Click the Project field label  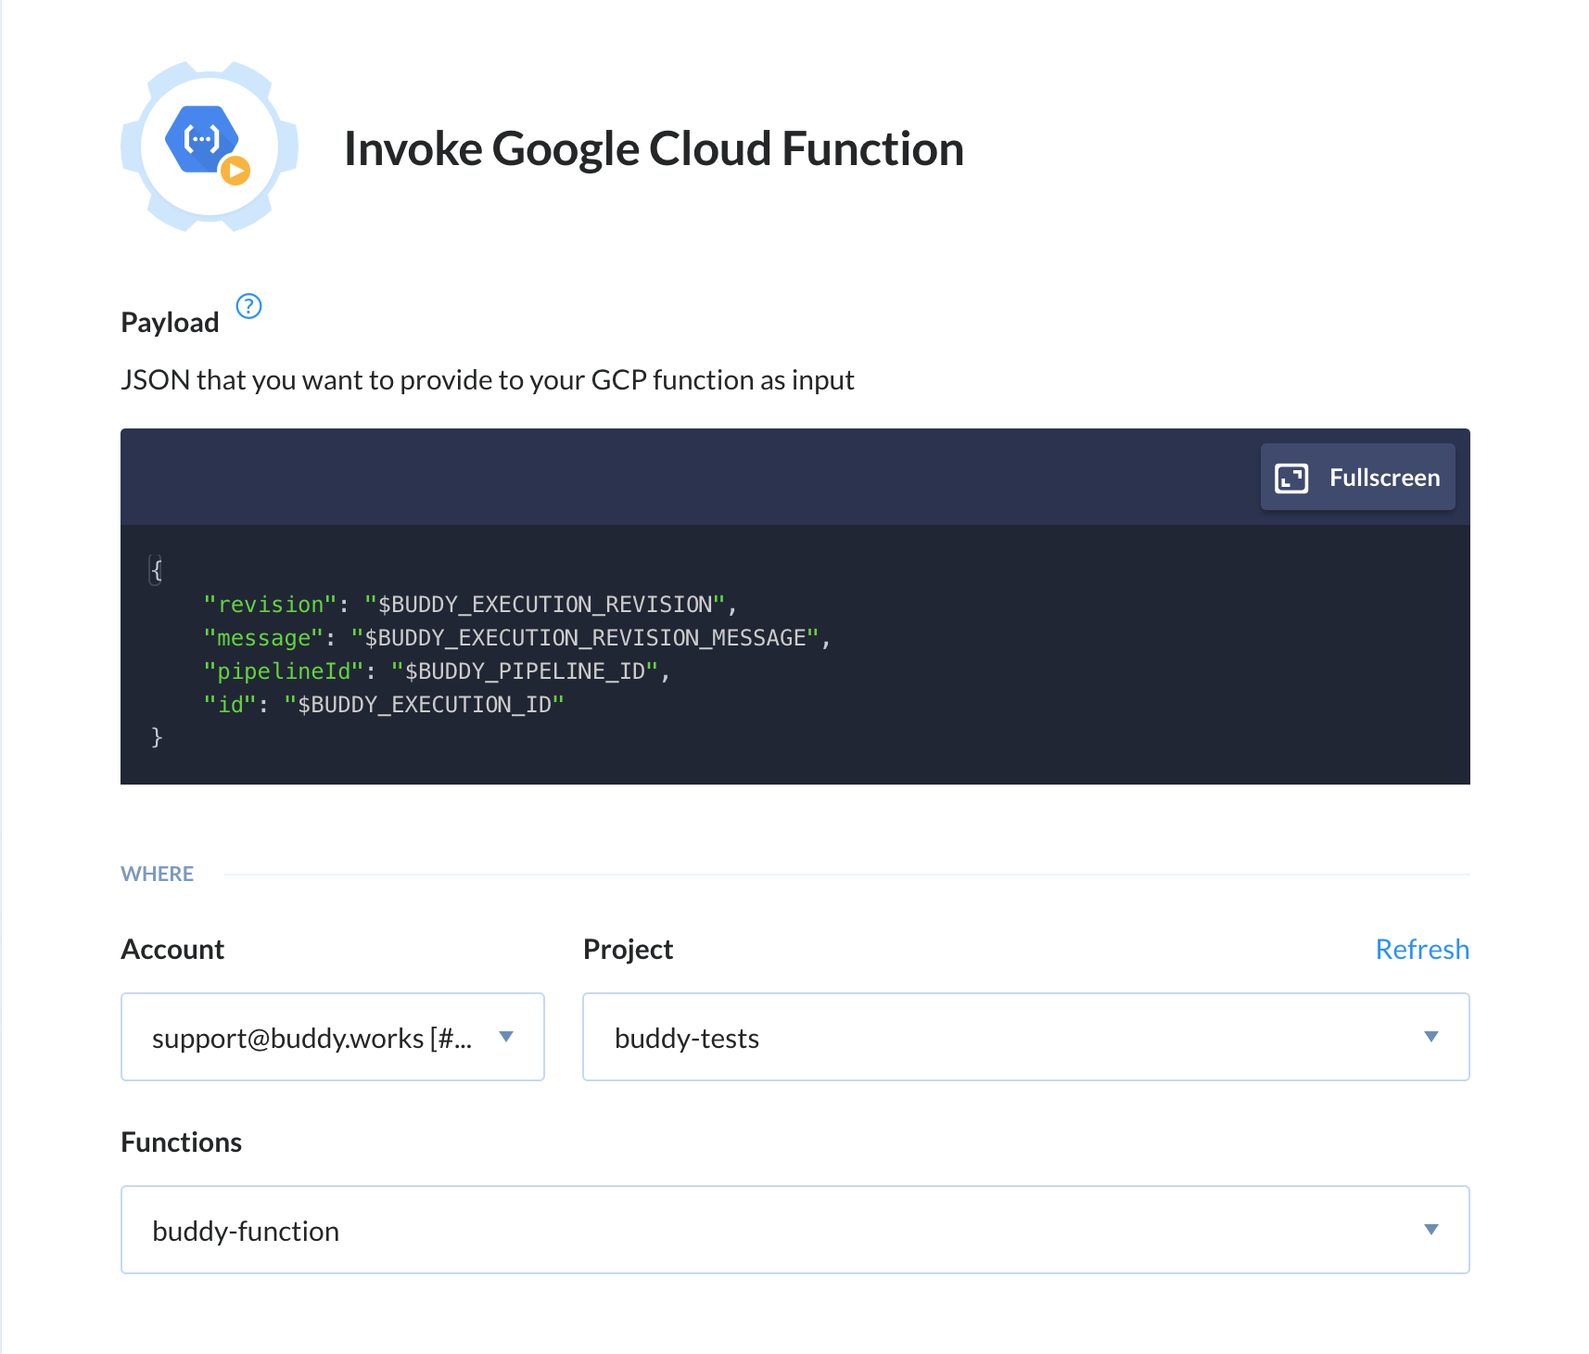coord(628,949)
